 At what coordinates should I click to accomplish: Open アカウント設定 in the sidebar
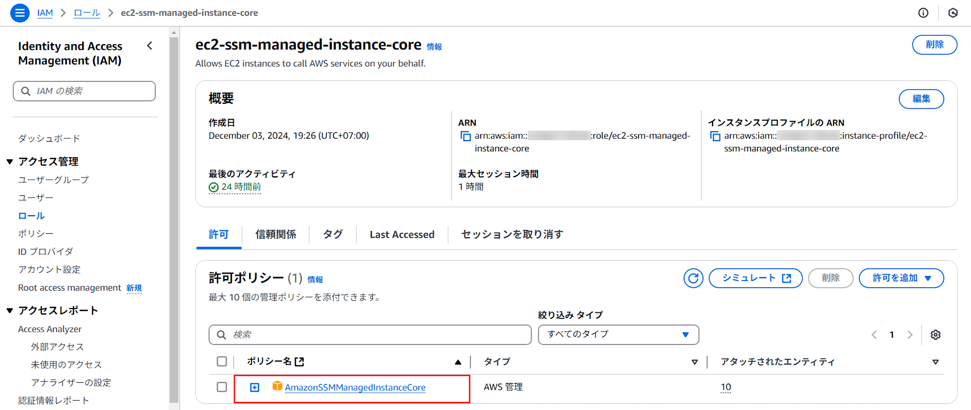pos(50,270)
